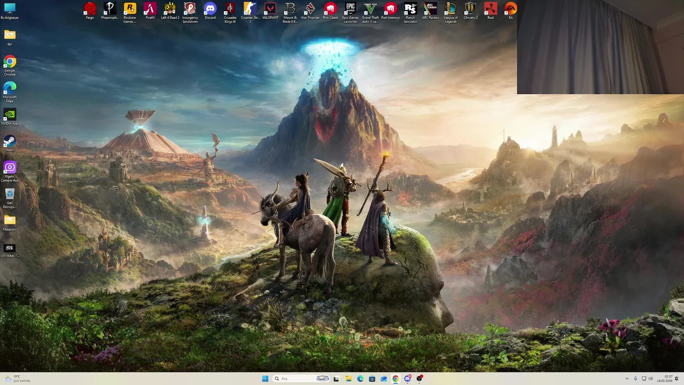Open Microsoft Store from the taskbar

pyautogui.click(x=372, y=379)
